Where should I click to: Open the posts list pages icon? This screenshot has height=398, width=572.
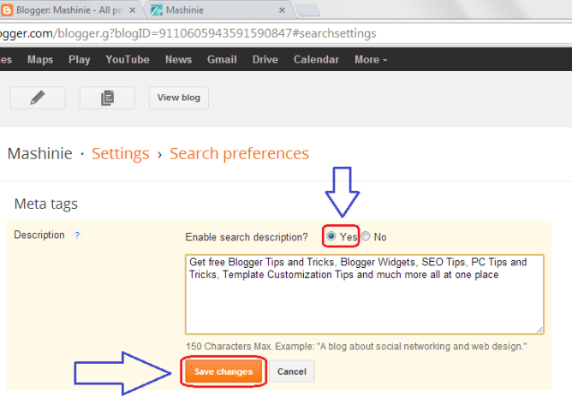pyautogui.click(x=107, y=98)
